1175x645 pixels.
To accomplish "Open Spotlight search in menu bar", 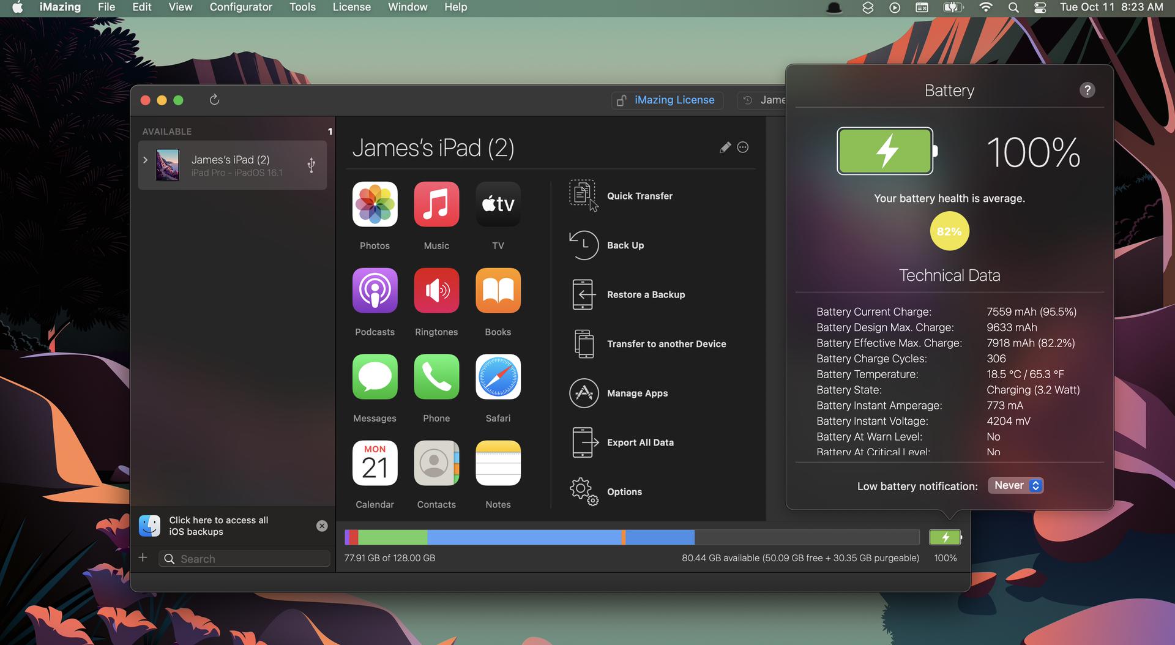I will point(1013,7).
